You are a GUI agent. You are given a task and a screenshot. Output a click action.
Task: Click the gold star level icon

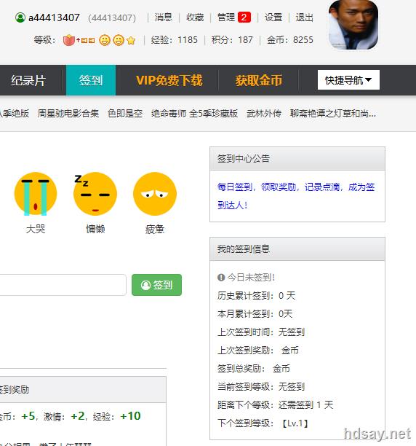pyautogui.click(x=131, y=40)
